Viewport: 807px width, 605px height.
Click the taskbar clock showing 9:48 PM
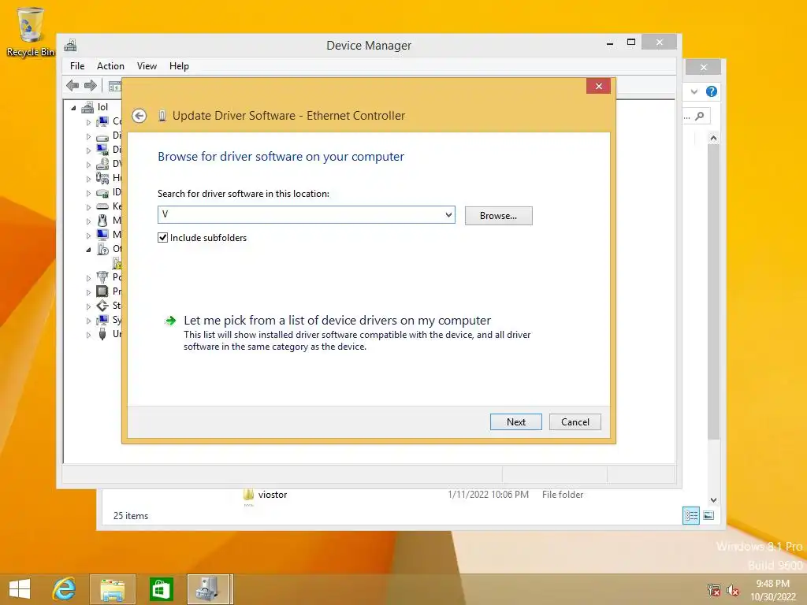(x=772, y=590)
